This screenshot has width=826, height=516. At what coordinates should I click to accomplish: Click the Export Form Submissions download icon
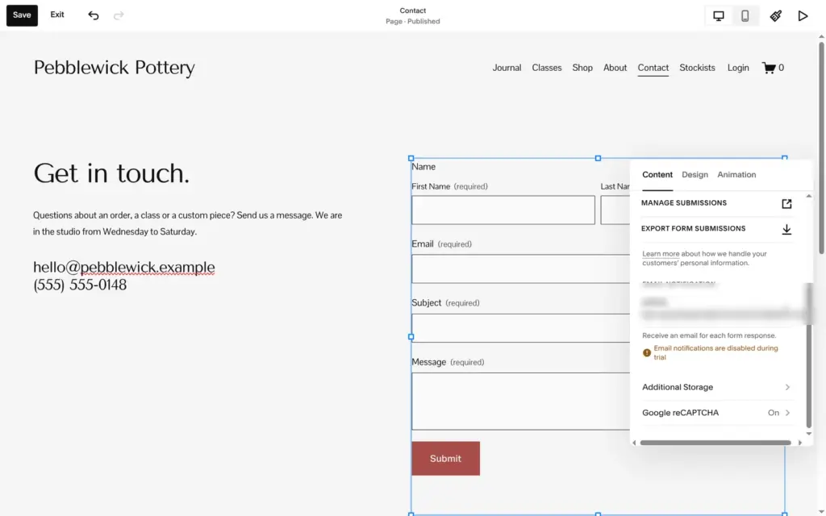(x=786, y=230)
